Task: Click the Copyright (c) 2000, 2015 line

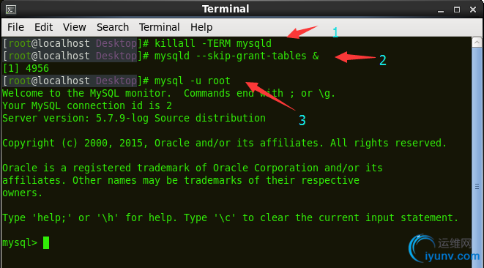Action: pyautogui.click(x=224, y=143)
